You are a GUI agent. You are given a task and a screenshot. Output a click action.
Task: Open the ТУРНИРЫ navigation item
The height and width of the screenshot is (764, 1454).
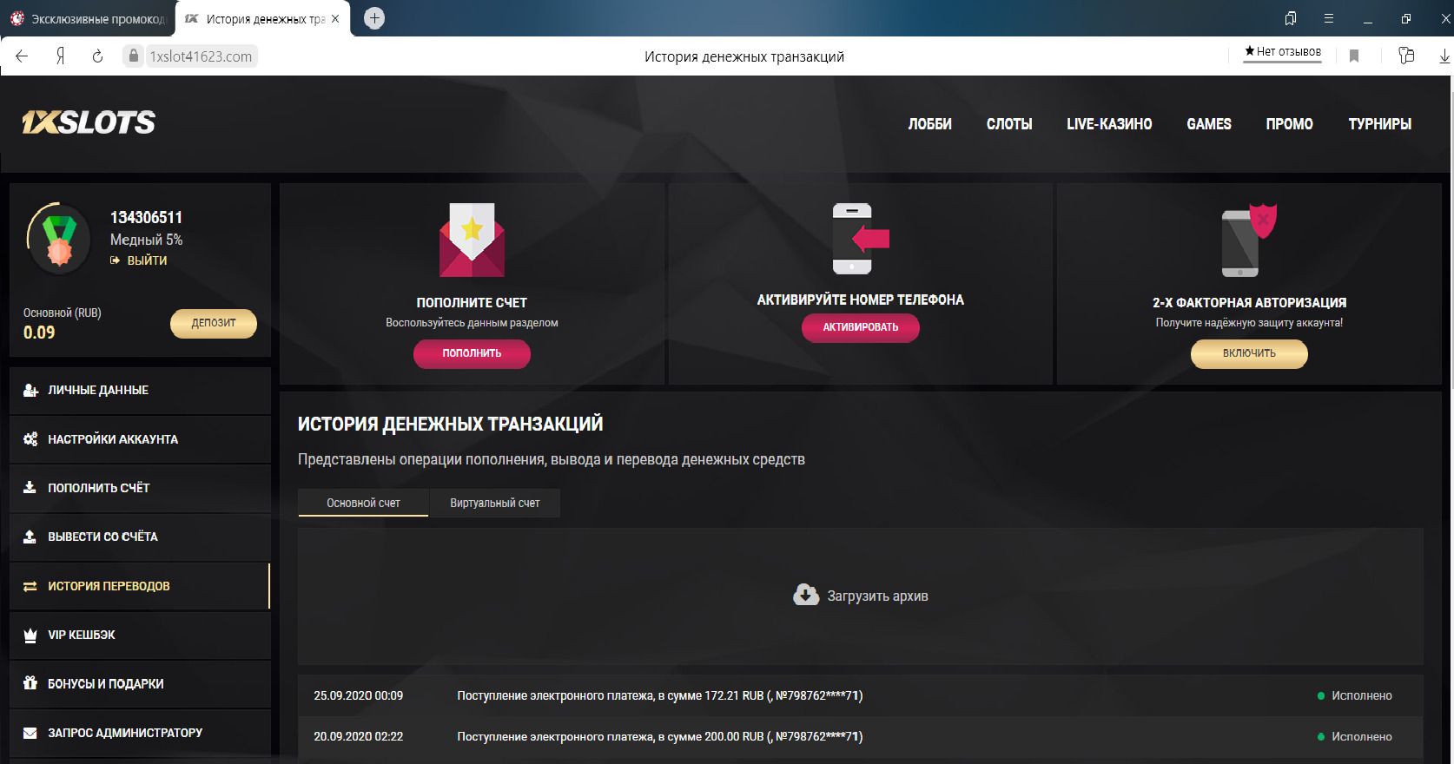1380,124
